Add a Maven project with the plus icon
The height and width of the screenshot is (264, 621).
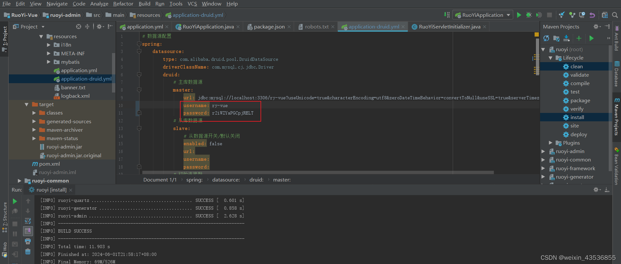click(579, 38)
